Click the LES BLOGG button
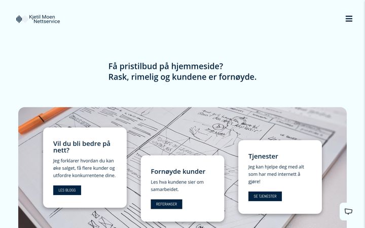 click(67, 190)
